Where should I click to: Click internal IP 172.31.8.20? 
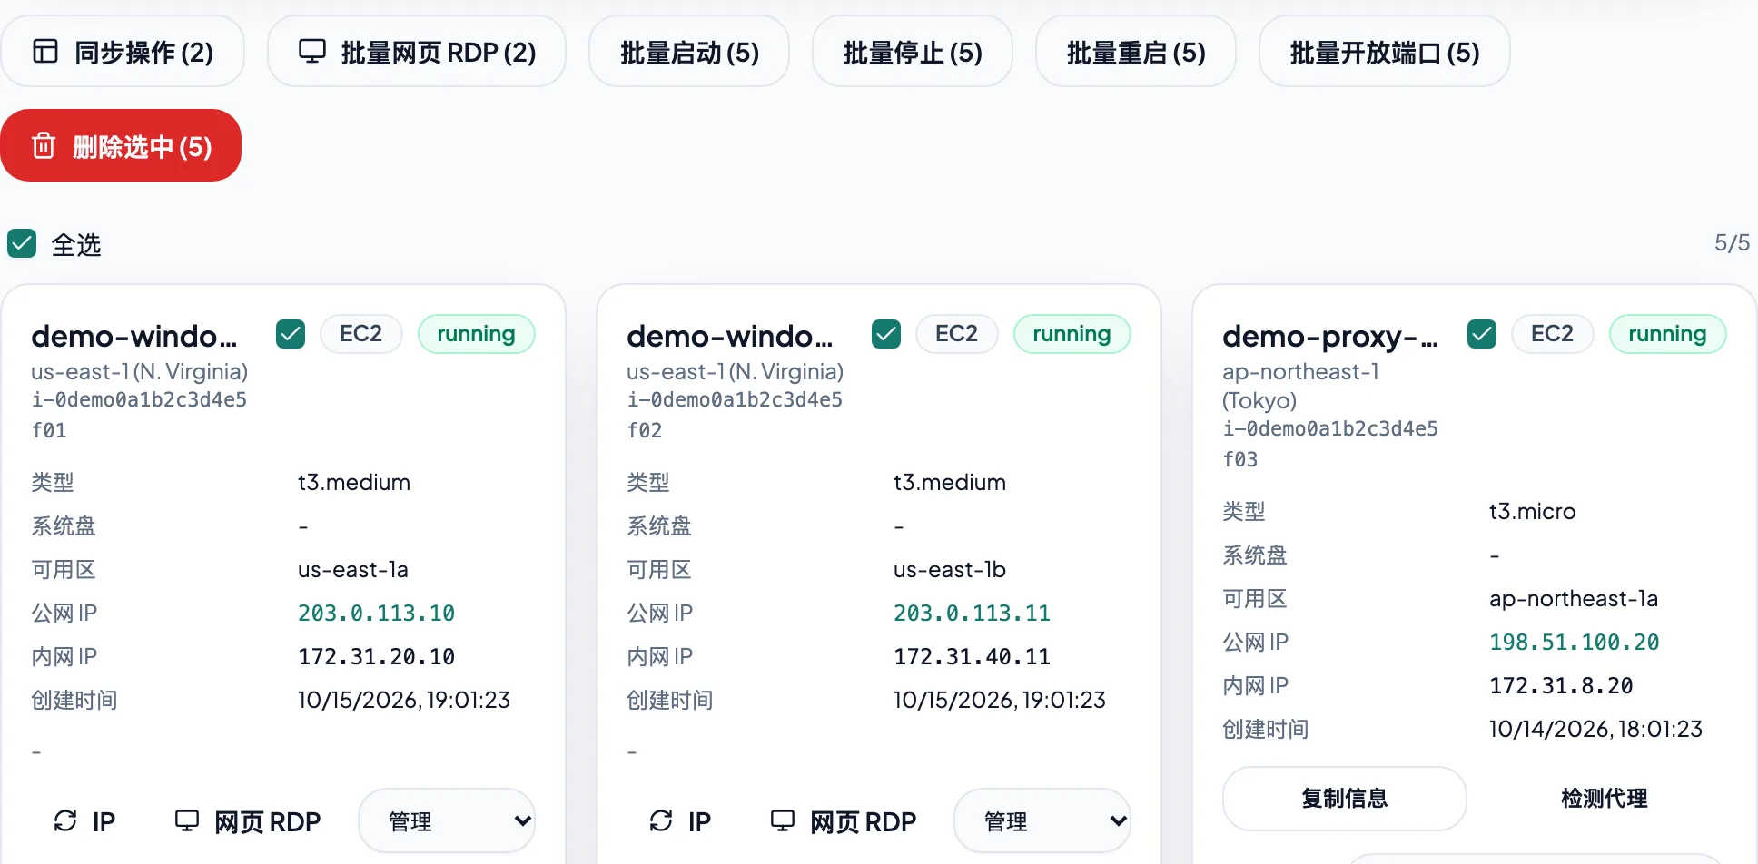(1561, 686)
